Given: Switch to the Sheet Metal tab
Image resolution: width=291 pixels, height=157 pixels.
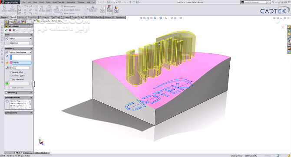Looking at the screenshot, I should [33, 17].
